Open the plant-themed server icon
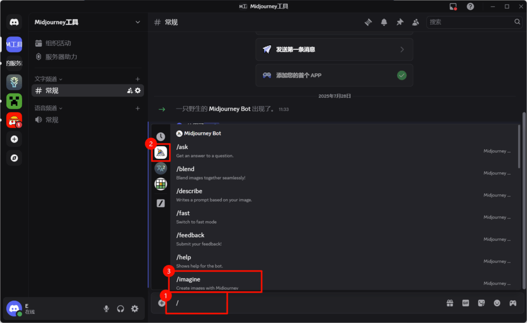 point(14,82)
